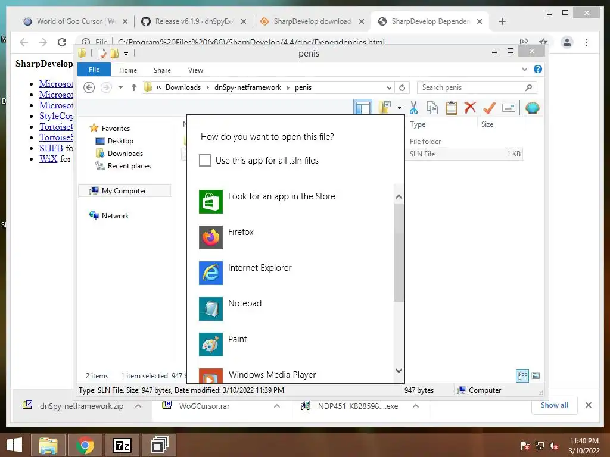The height and width of the screenshot is (457, 610).
Task: Click the shell globe icon in toolbar
Action: coord(532,108)
